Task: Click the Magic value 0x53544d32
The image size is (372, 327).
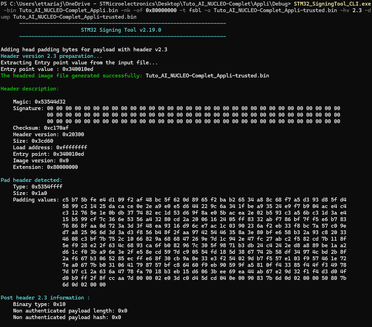Action: [50, 102]
